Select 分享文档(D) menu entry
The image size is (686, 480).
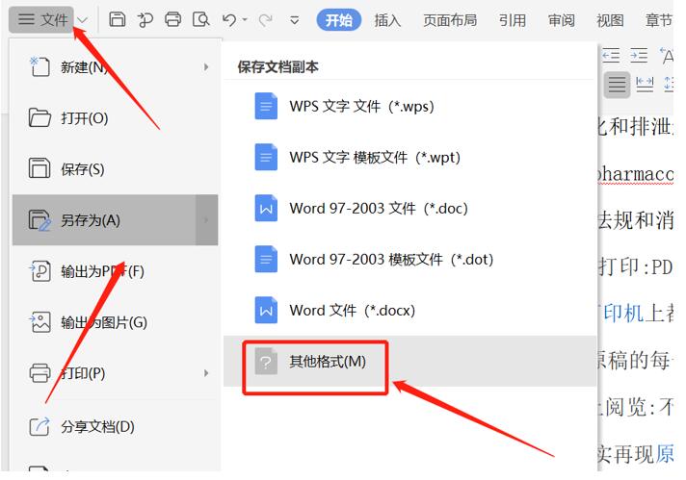coord(115,426)
